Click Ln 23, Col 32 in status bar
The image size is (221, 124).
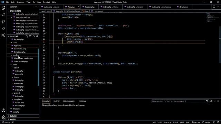(156, 122)
